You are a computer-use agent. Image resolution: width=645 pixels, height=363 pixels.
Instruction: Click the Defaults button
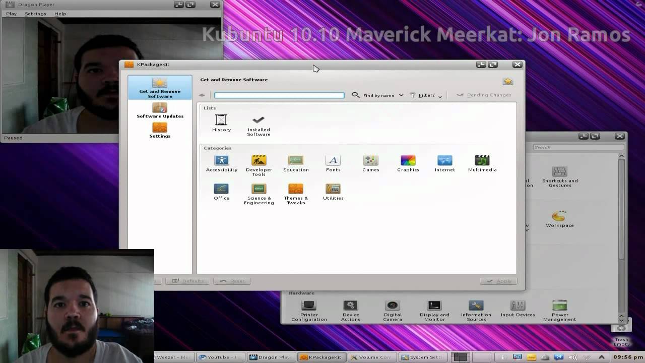pyautogui.click(x=187, y=281)
